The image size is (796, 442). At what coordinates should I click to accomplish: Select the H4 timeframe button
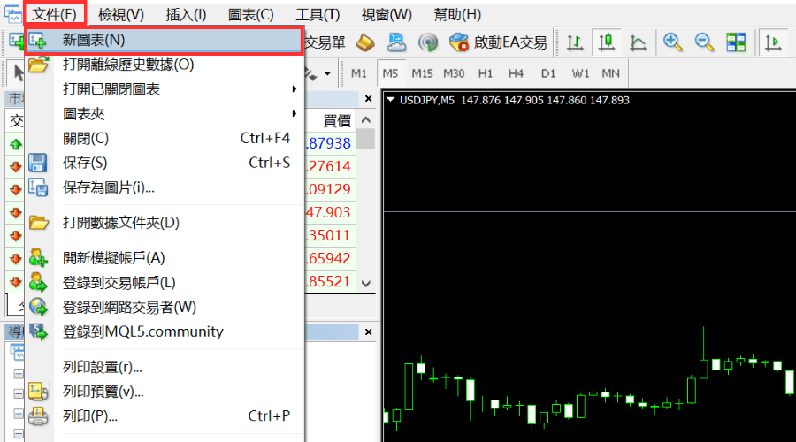tap(517, 72)
